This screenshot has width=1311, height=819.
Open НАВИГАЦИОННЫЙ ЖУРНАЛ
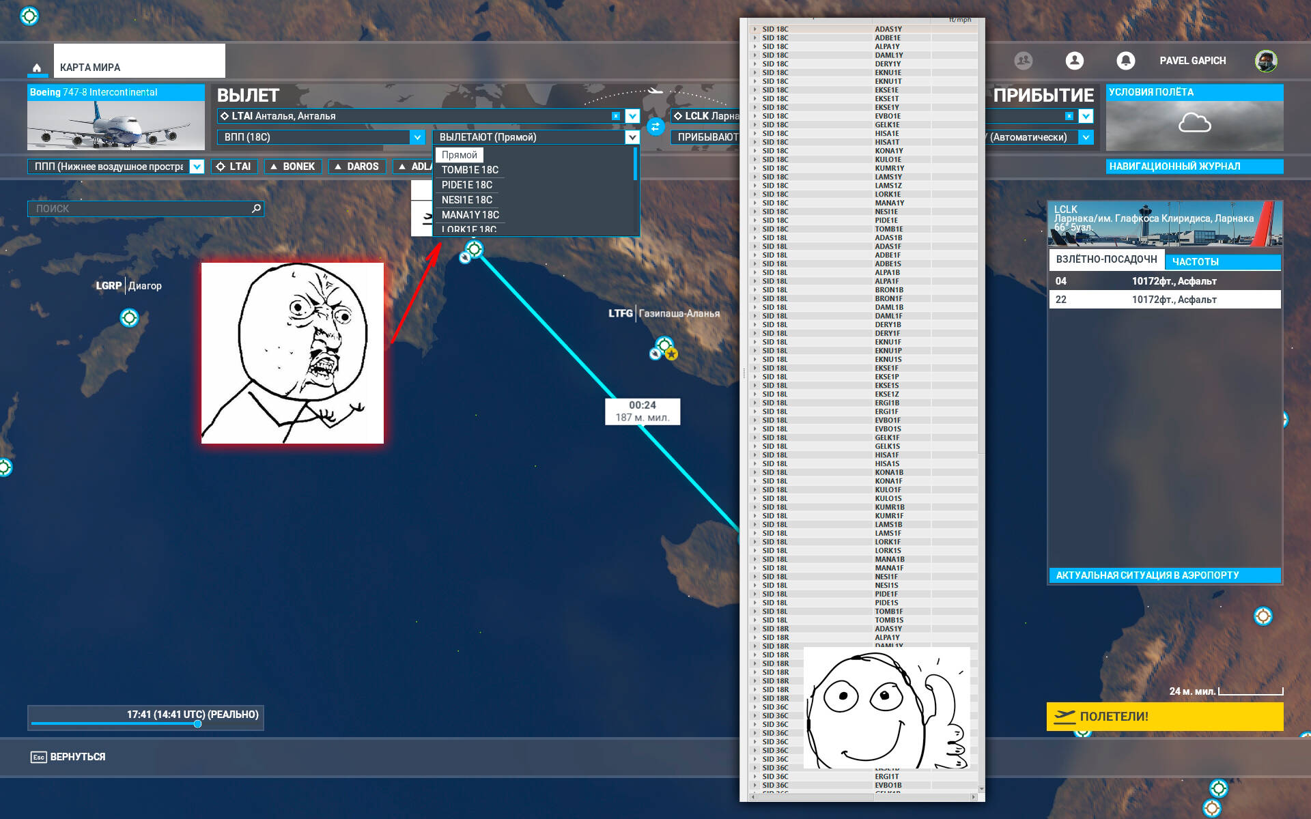click(1194, 167)
